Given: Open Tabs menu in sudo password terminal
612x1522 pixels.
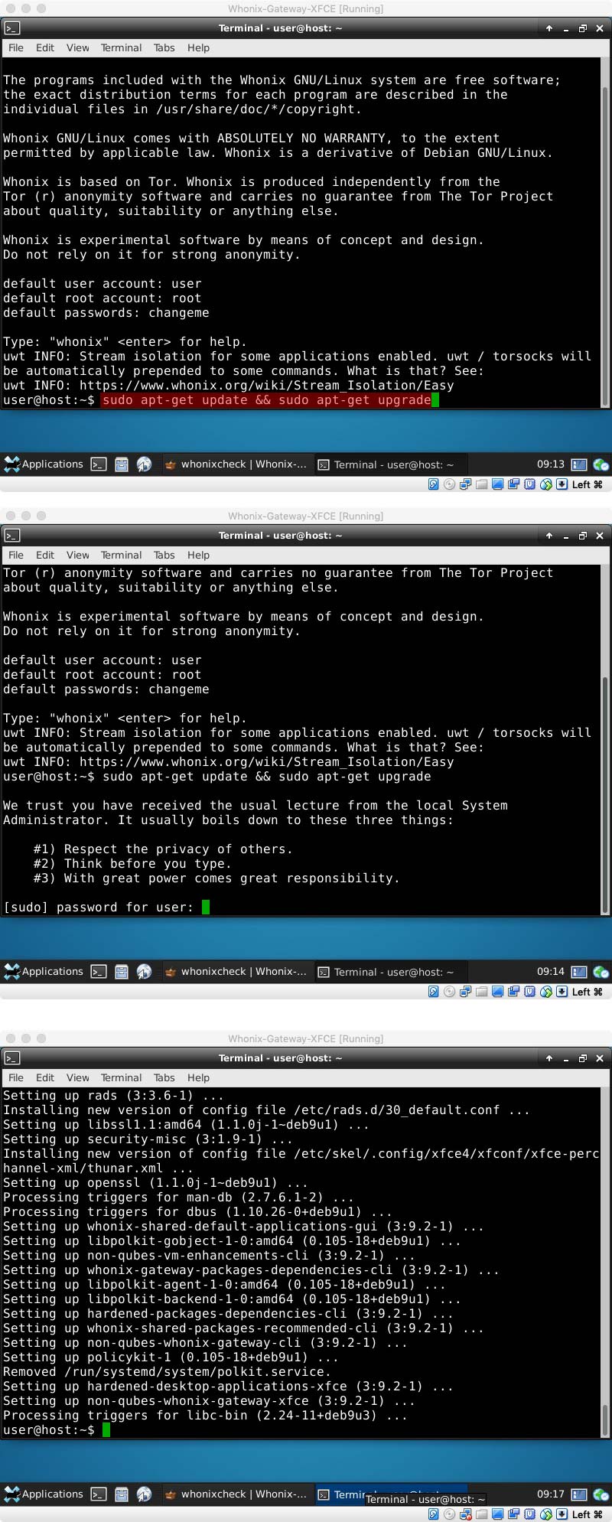Looking at the screenshot, I should (164, 555).
